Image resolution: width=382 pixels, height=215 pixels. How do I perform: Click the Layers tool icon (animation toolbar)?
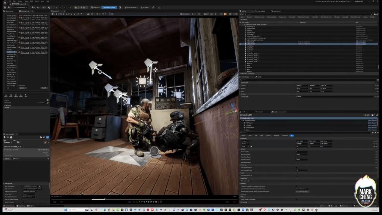[26, 96]
